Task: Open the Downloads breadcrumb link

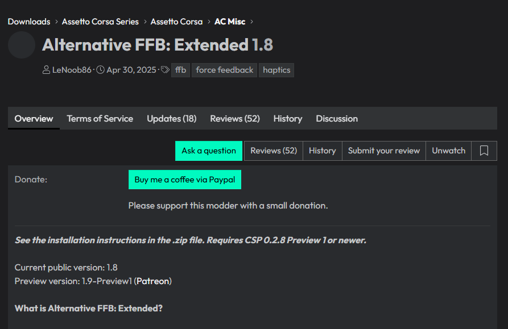Action: pyautogui.click(x=29, y=22)
